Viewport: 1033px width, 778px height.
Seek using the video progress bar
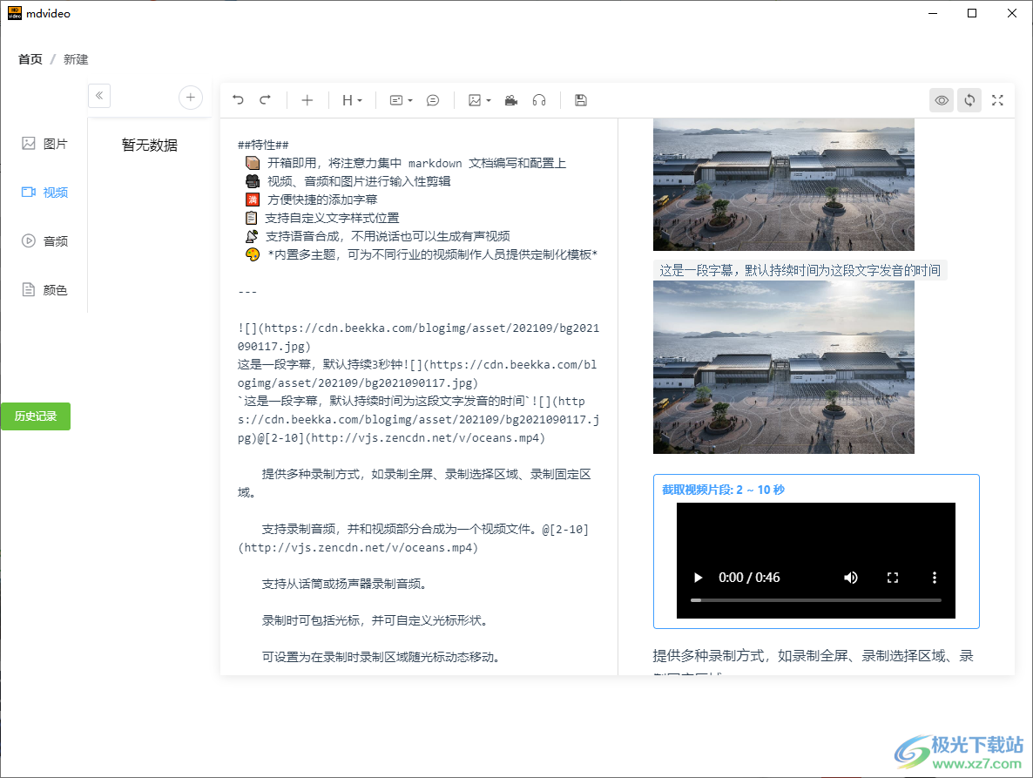coord(815,599)
